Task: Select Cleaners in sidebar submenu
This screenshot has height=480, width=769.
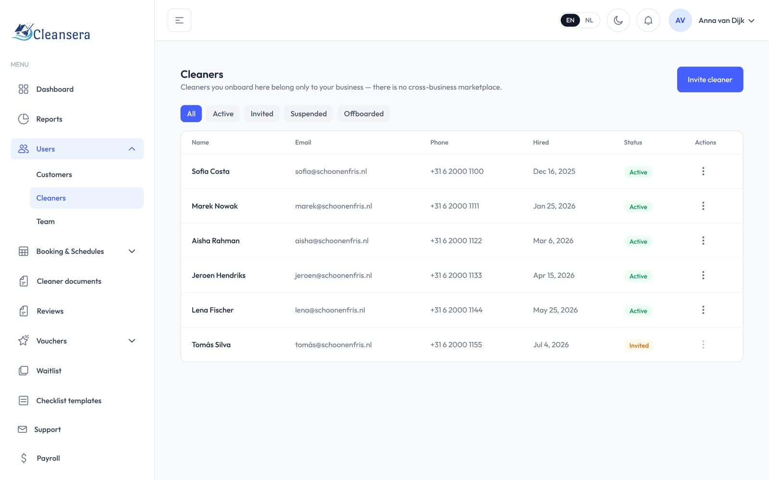Action: tap(87, 198)
